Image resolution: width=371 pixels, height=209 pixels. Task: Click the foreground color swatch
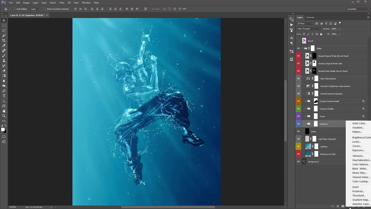coord(3,129)
